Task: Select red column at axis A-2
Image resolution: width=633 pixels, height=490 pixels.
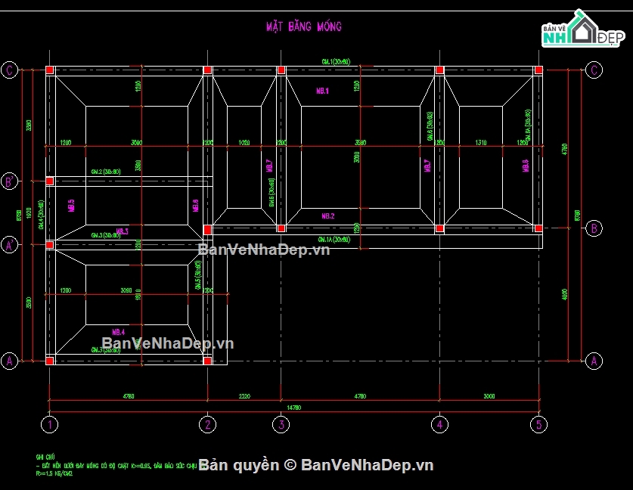Action: 207,361
